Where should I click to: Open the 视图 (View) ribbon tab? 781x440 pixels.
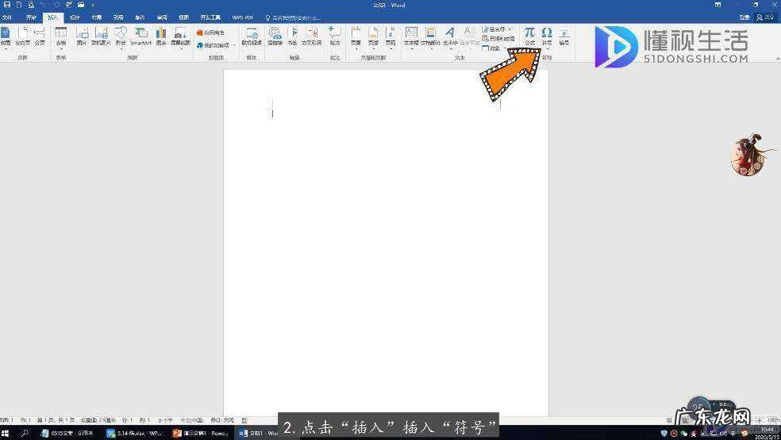coord(183,17)
